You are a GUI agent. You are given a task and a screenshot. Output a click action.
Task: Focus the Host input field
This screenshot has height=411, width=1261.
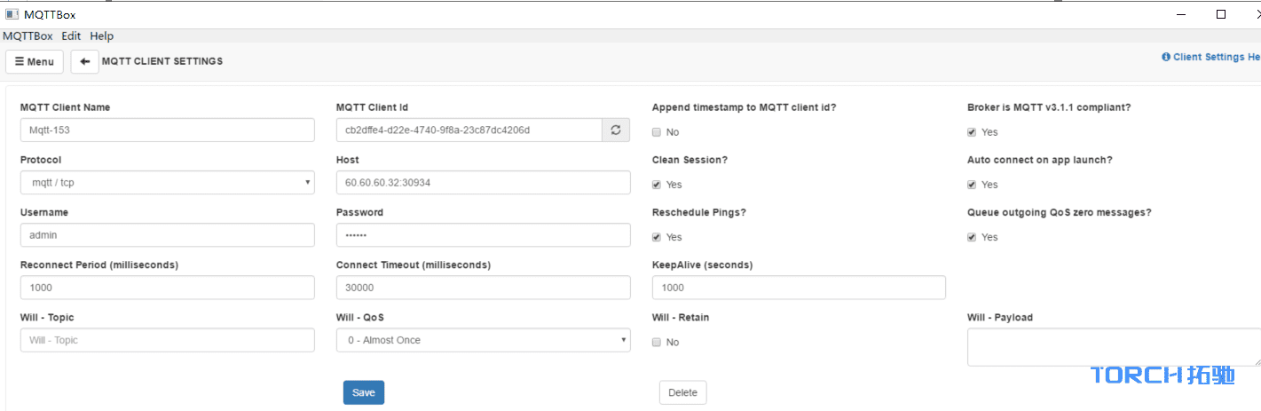tap(483, 183)
